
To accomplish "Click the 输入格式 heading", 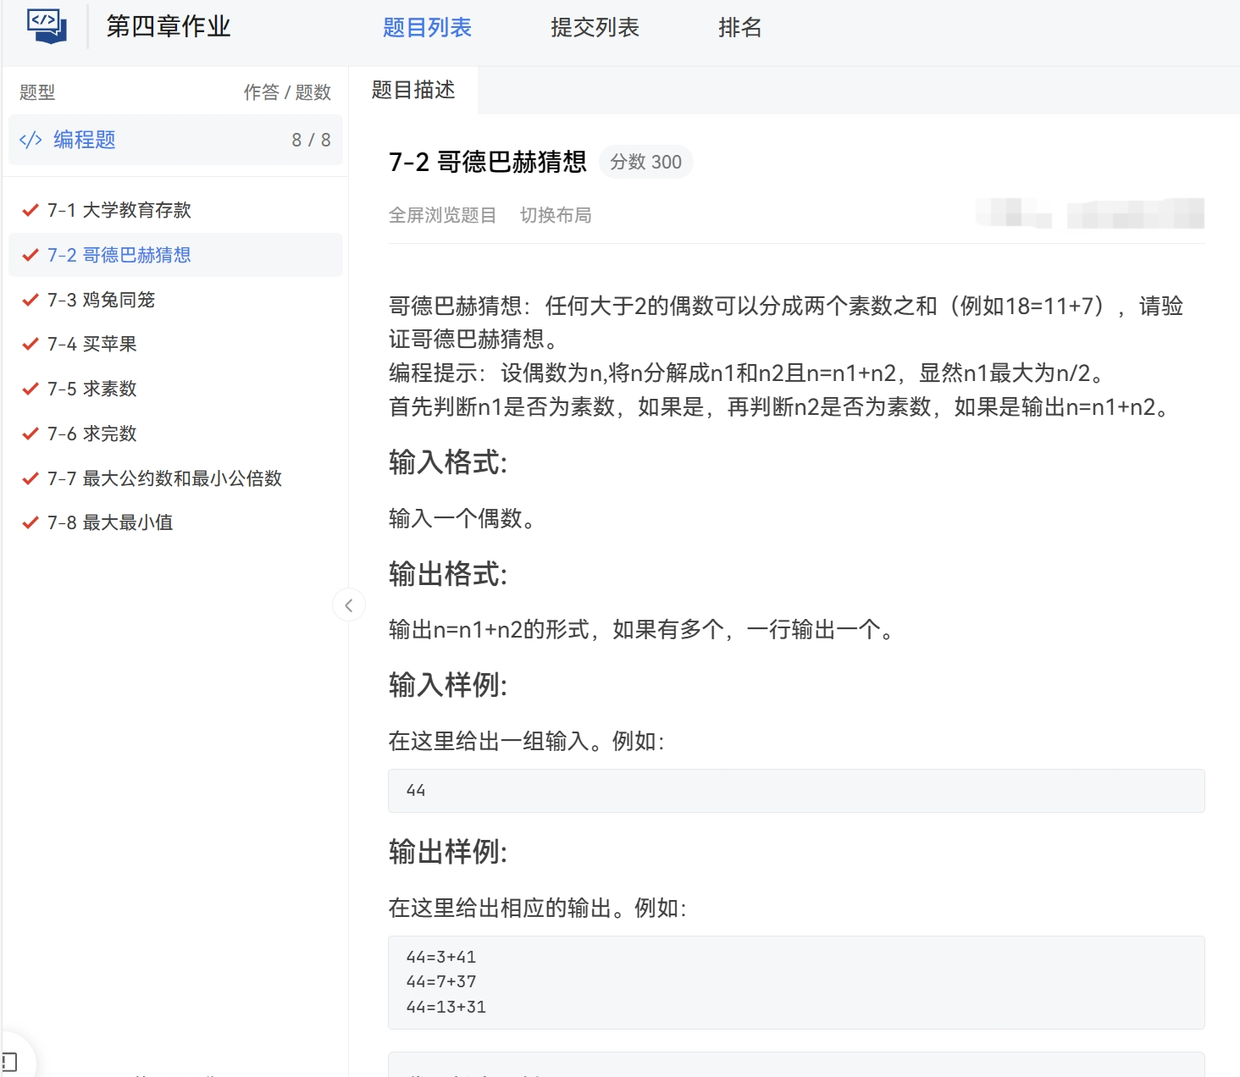I will 447,462.
